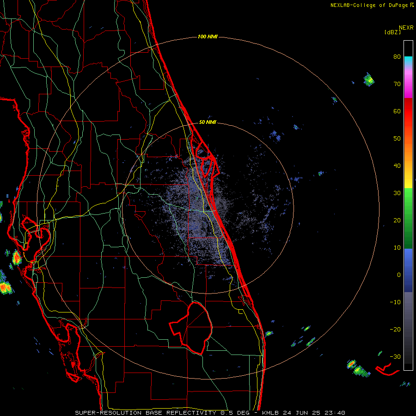Click the blue segment of the color bar
This screenshot has width=416, height=416.
408,270
